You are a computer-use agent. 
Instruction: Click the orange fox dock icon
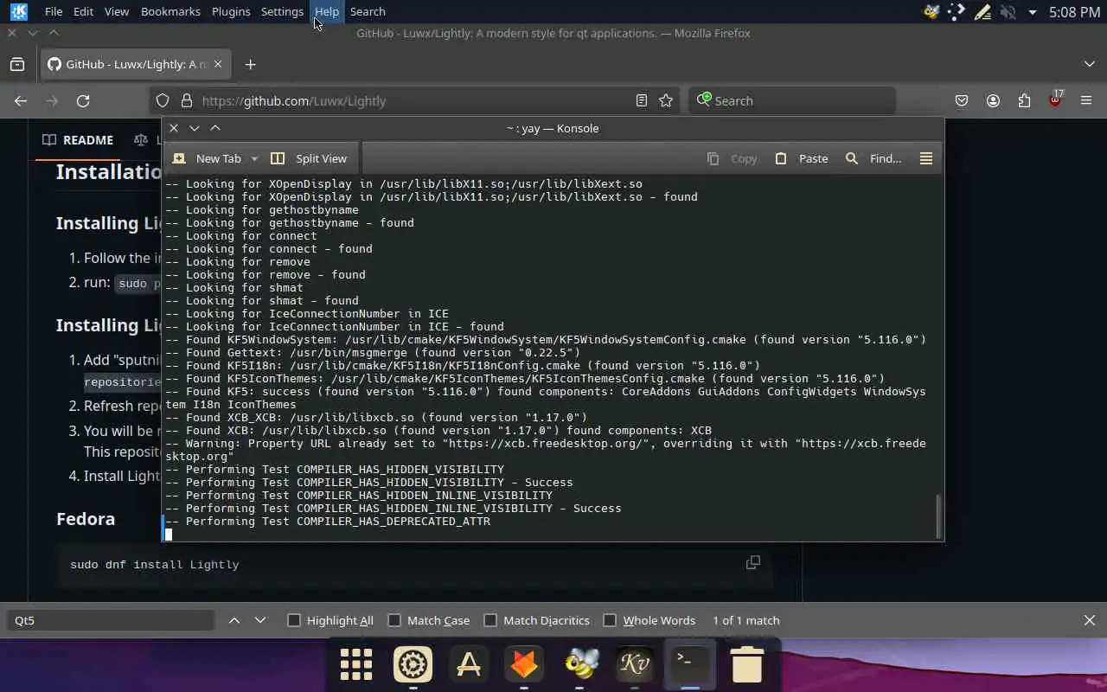pyautogui.click(x=523, y=664)
